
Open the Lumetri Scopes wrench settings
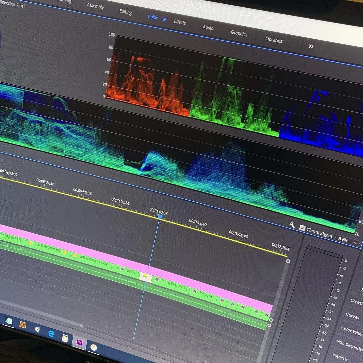(x=292, y=225)
